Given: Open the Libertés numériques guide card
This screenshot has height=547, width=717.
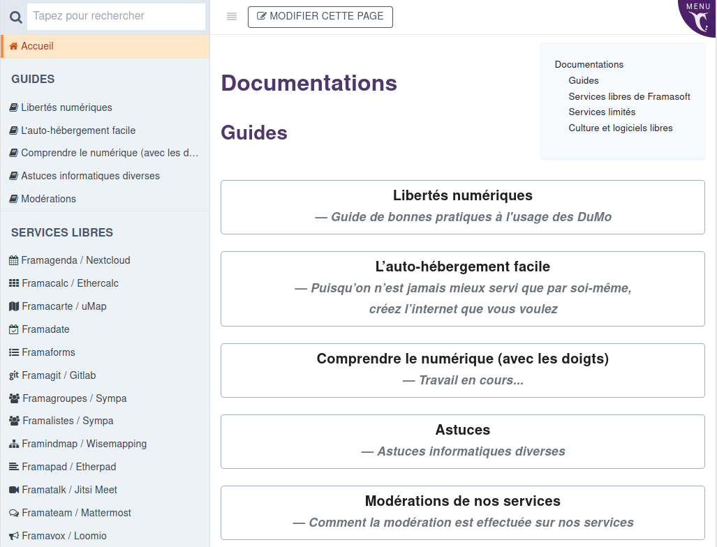Looking at the screenshot, I should tap(463, 207).
